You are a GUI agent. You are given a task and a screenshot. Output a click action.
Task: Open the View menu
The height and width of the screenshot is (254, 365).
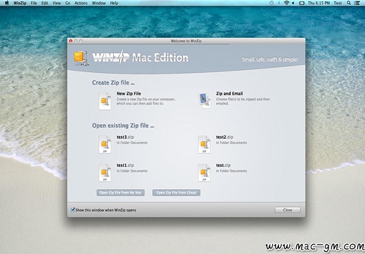[56, 3]
